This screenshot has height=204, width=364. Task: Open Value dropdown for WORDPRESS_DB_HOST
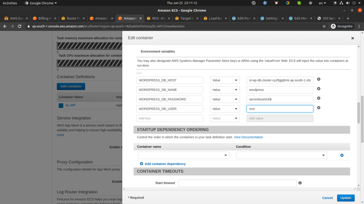225,80
